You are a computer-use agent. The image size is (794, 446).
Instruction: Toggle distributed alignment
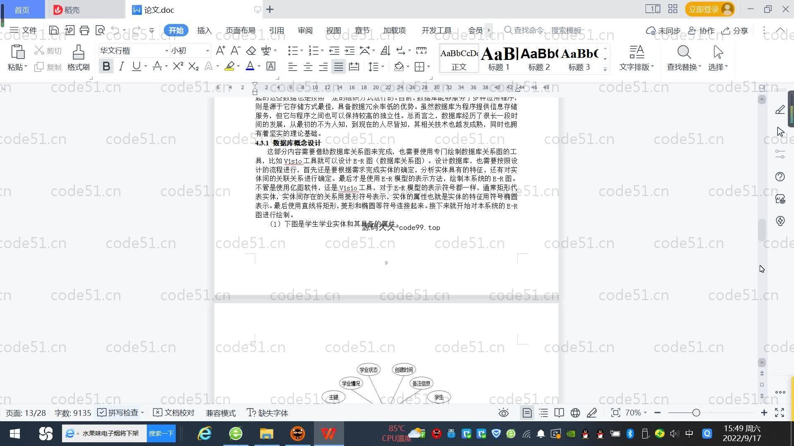click(x=354, y=66)
